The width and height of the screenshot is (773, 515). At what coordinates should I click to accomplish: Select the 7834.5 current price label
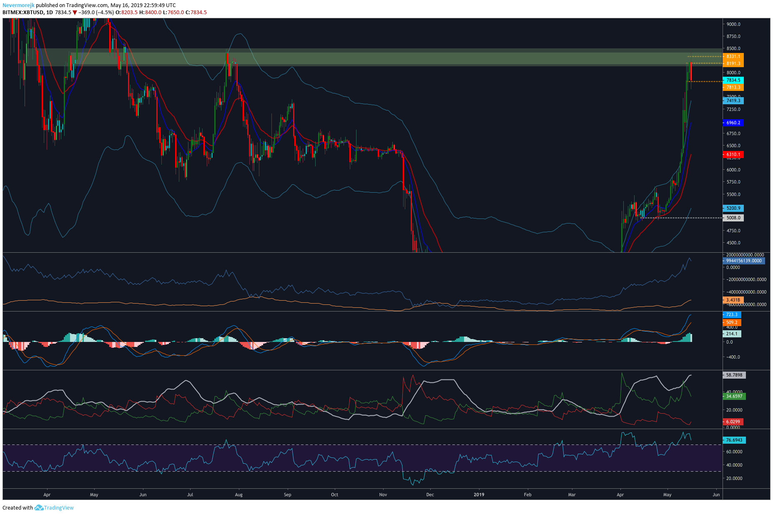(x=733, y=80)
